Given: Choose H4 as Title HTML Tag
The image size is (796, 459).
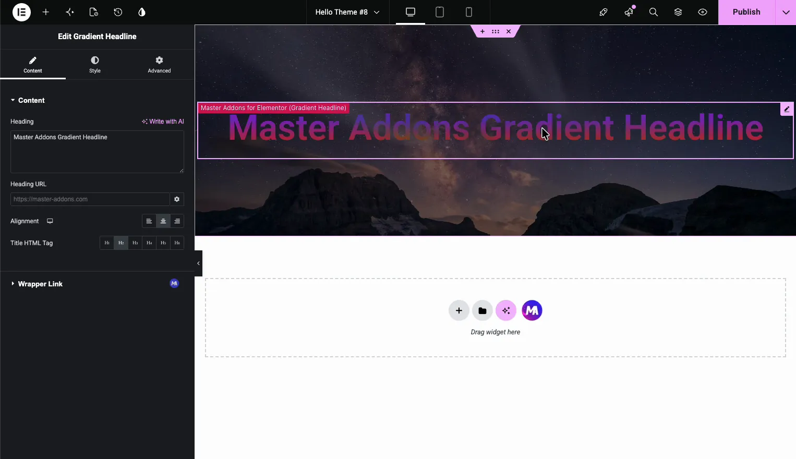Looking at the screenshot, I should coord(149,243).
